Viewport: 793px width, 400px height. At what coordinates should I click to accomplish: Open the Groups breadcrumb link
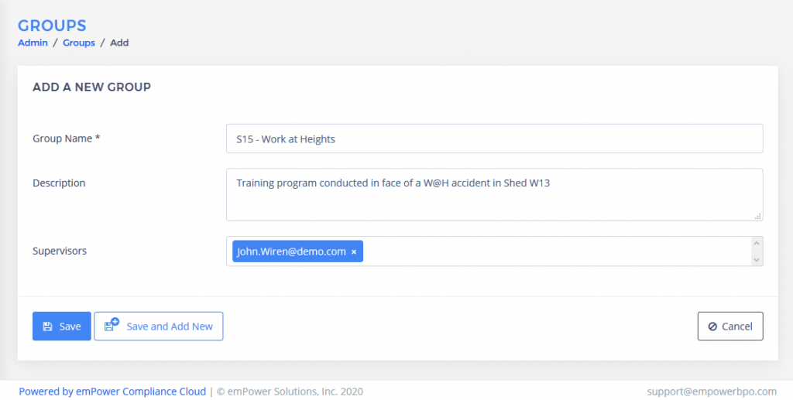pos(79,43)
